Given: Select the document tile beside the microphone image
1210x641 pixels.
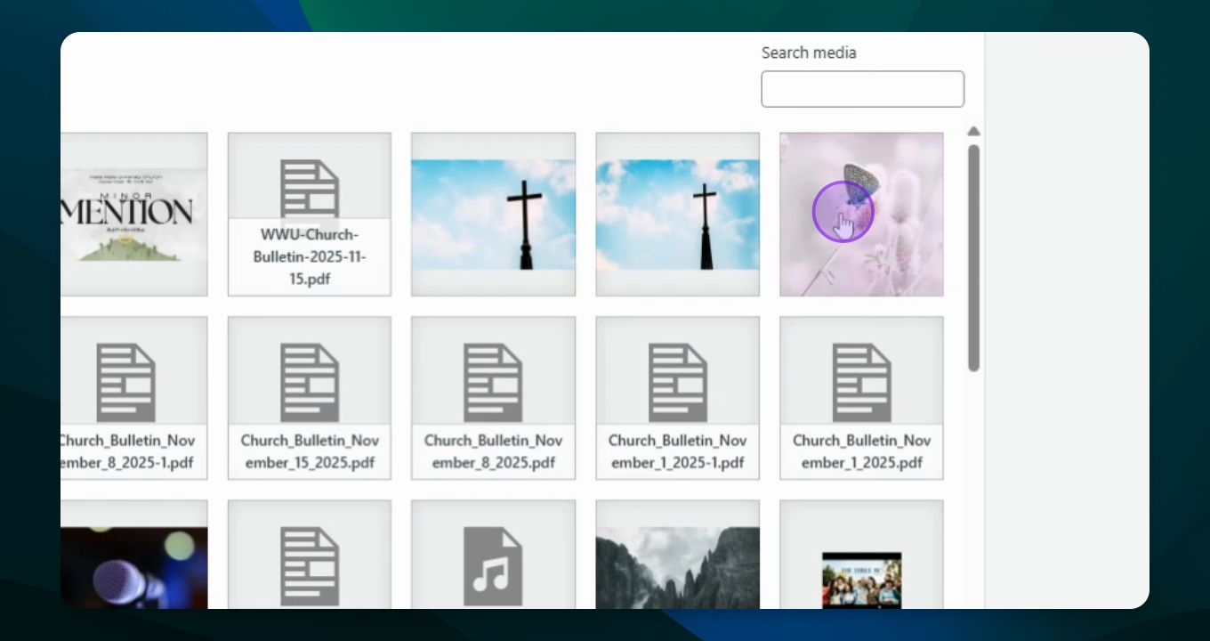Looking at the screenshot, I should click(309, 556).
